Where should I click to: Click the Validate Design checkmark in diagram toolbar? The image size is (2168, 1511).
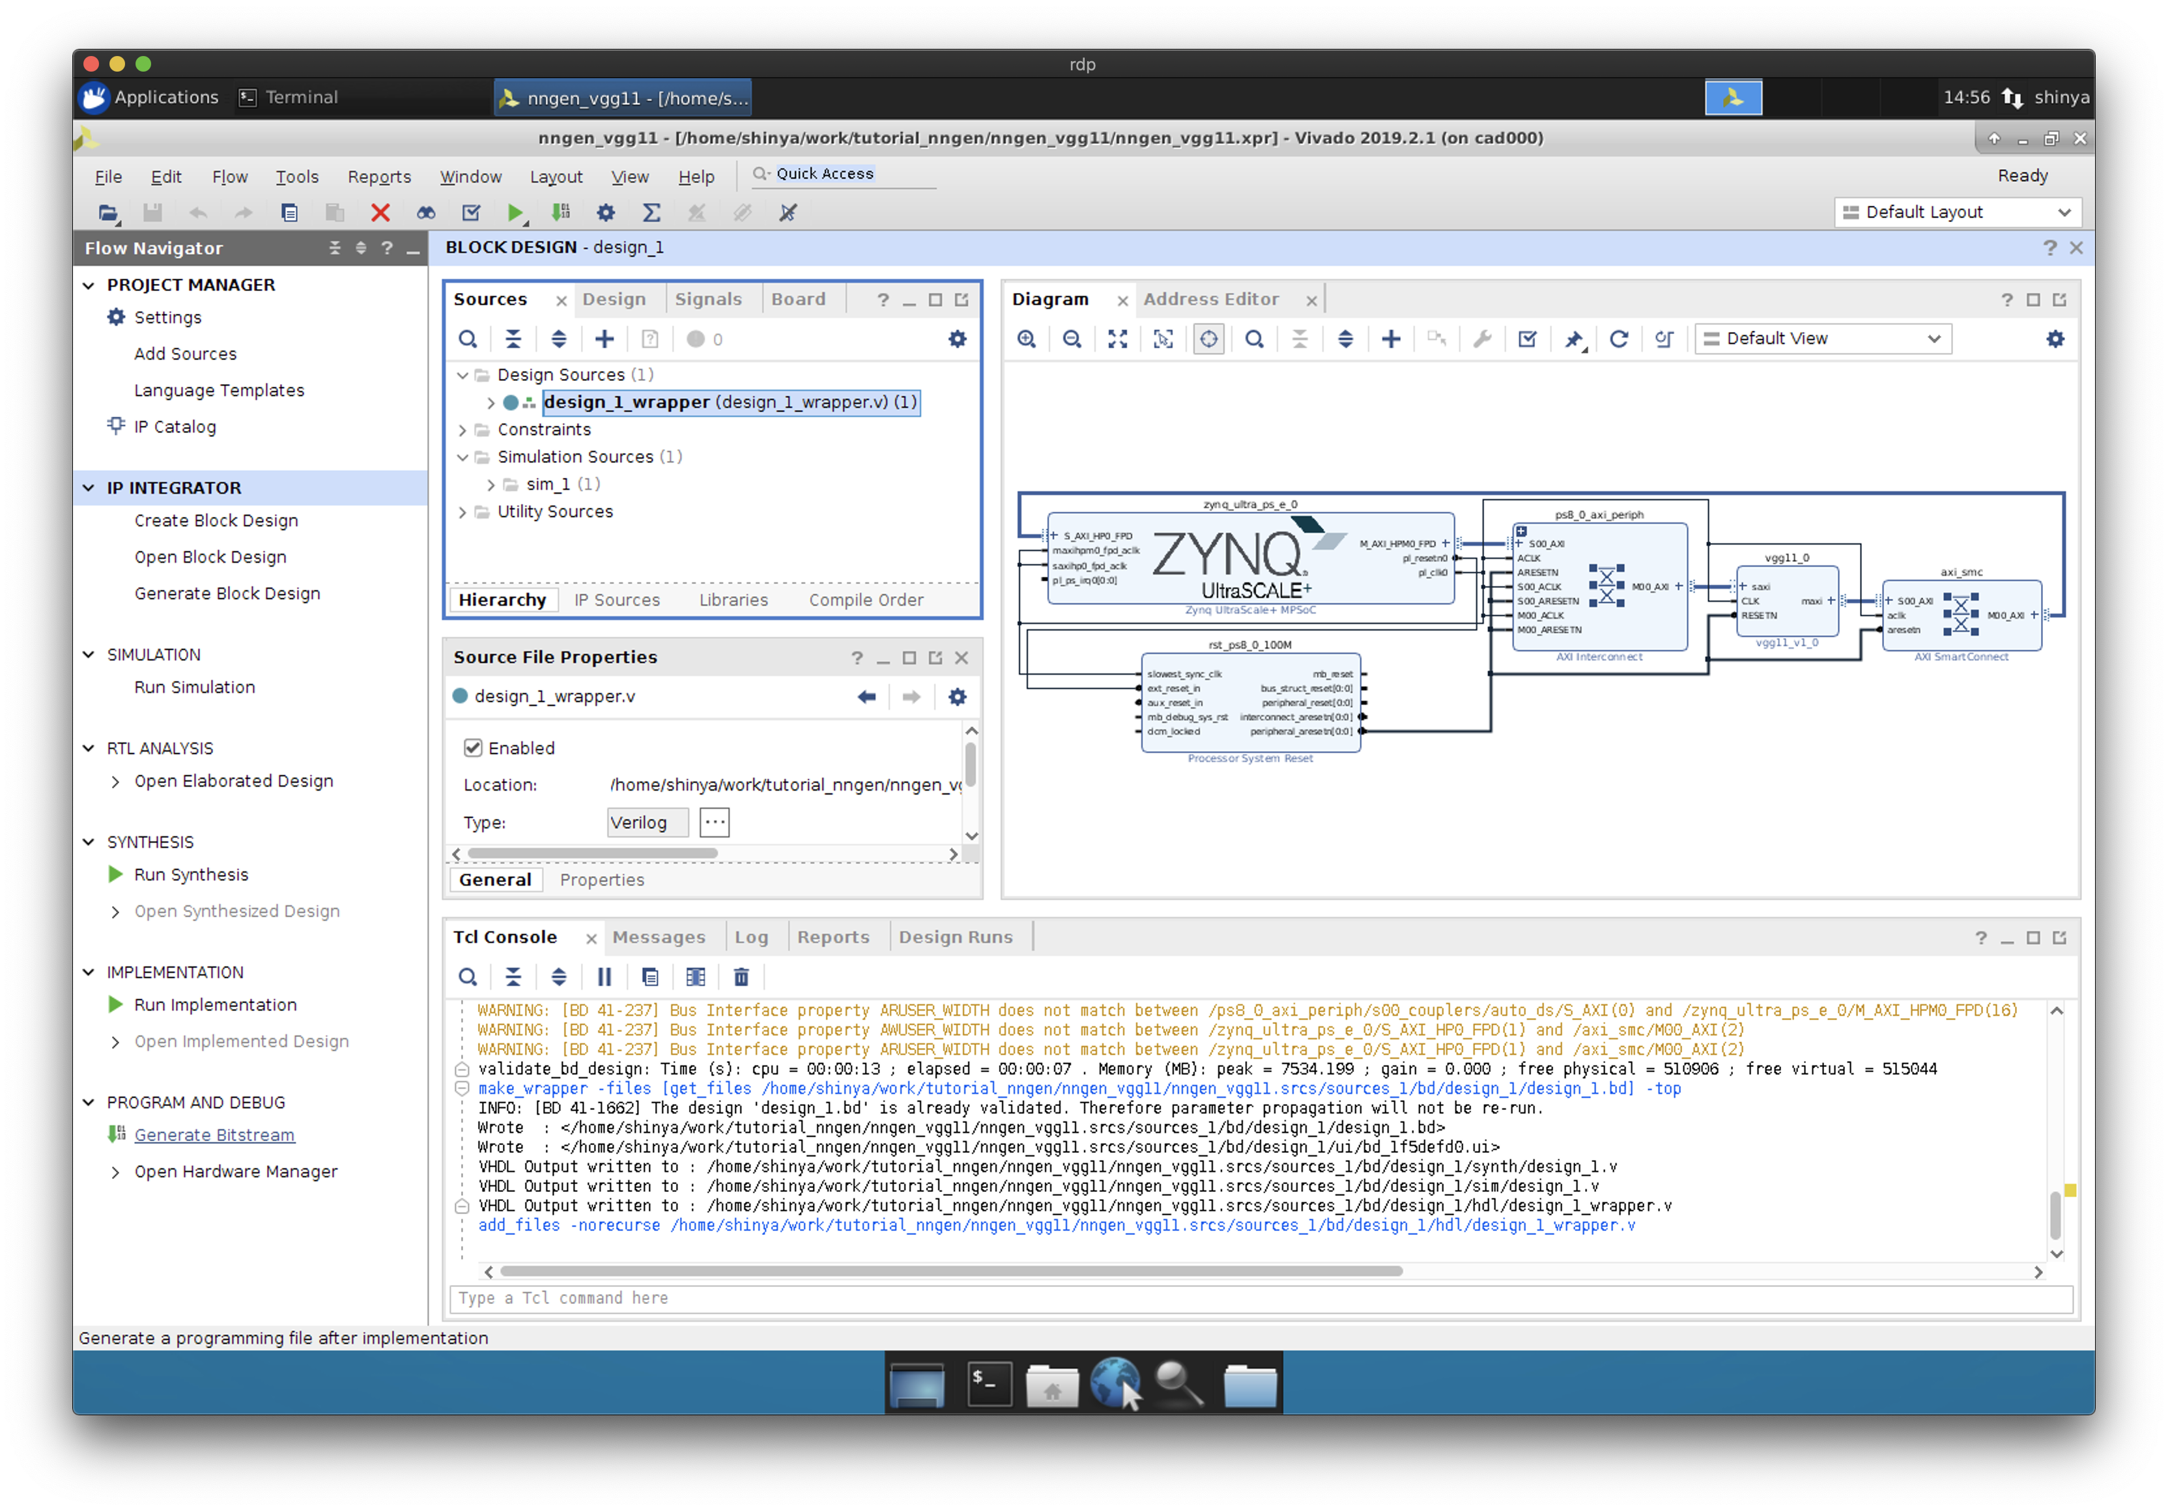point(1527,339)
